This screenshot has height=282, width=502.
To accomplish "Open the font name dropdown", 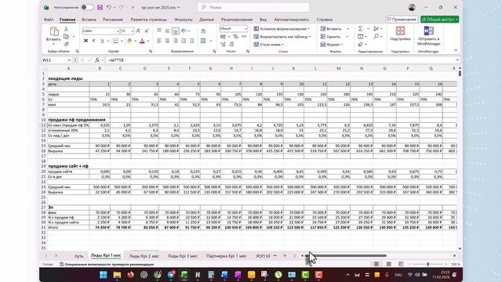I will pos(118,31).
